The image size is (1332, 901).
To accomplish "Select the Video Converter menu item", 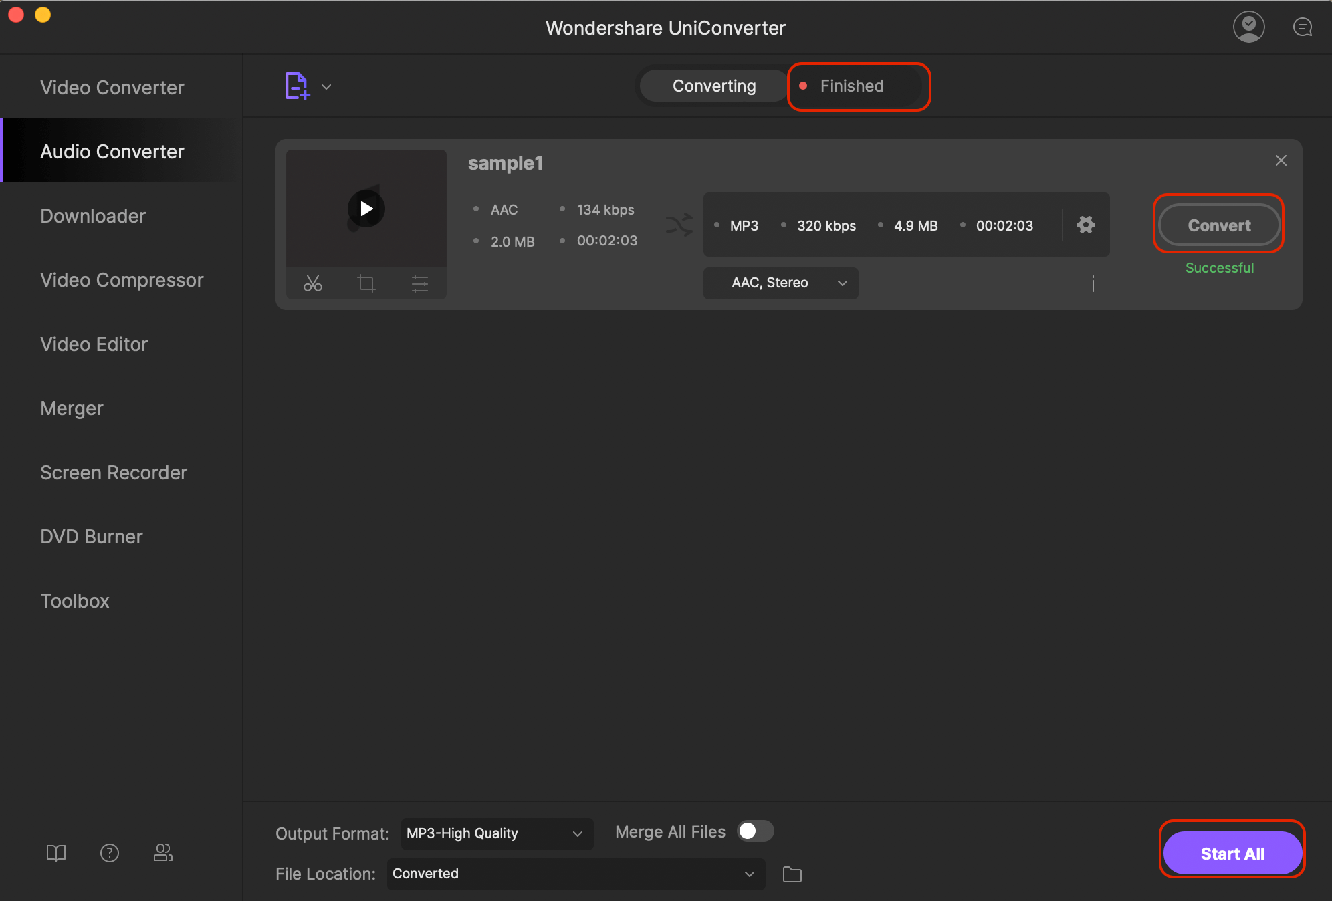I will point(112,88).
